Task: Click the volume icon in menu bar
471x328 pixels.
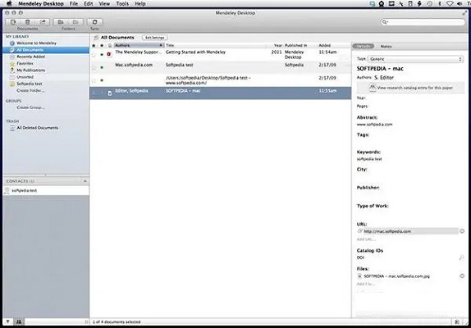Action: pos(460,4)
